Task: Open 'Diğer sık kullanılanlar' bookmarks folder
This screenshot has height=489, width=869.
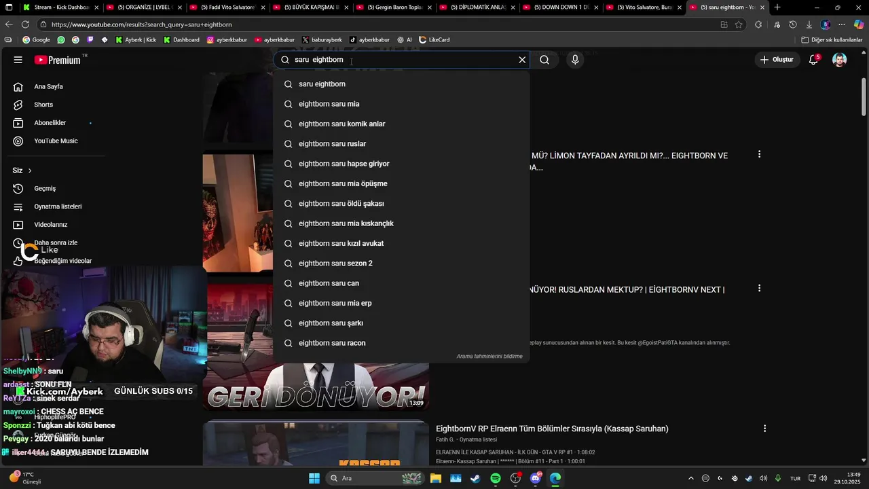Action: coord(832,40)
